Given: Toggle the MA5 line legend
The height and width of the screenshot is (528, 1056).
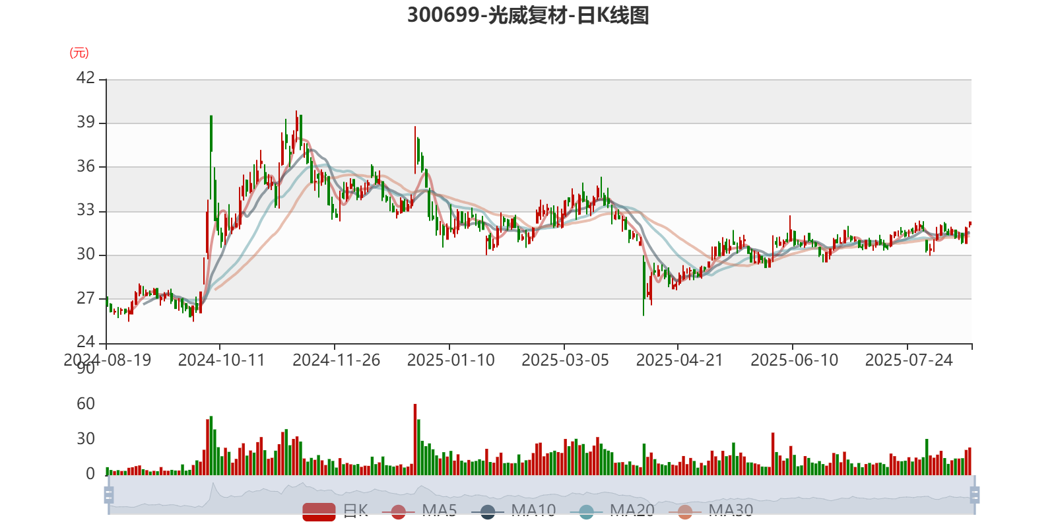Looking at the screenshot, I should (x=419, y=511).
